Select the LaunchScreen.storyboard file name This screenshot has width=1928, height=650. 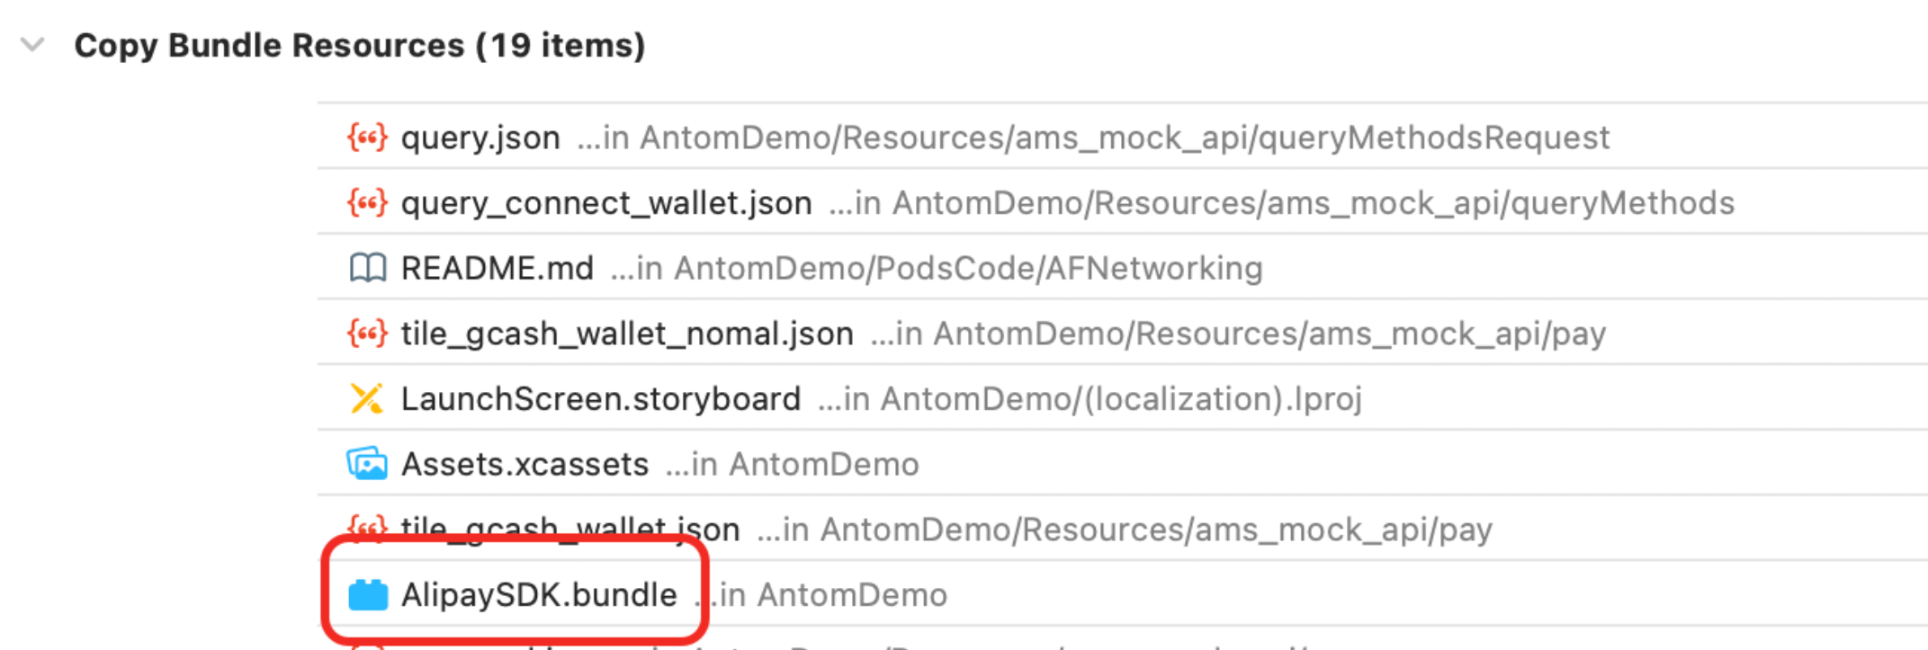600,398
